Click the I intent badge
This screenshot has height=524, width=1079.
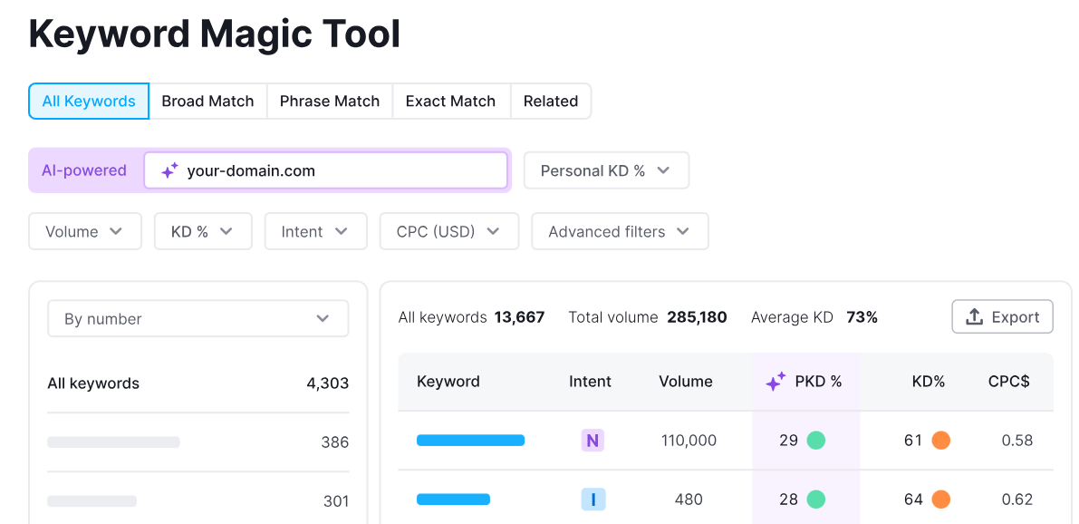[x=592, y=500]
